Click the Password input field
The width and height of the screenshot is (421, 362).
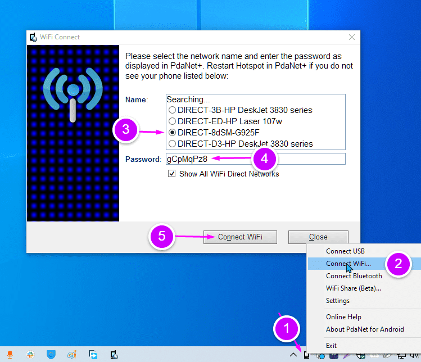click(x=256, y=159)
